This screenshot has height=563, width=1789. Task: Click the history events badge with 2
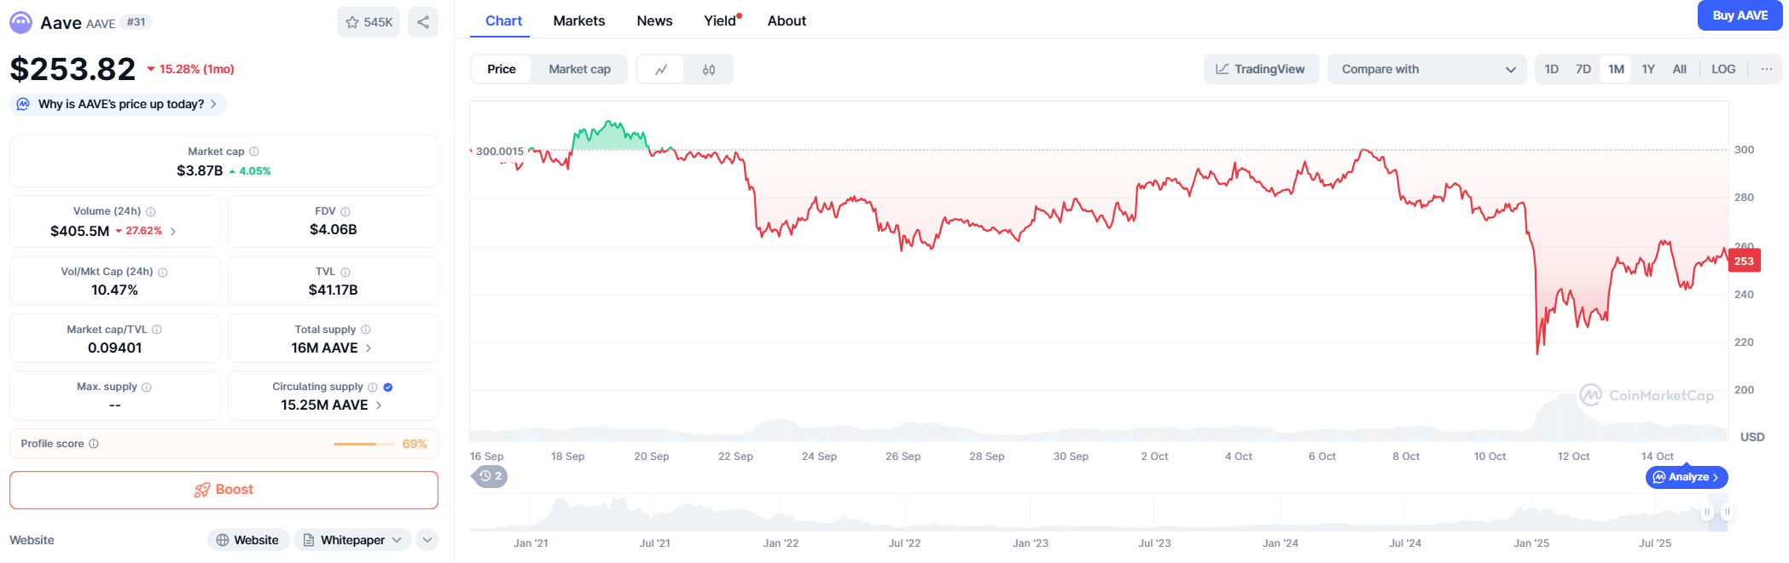[490, 476]
